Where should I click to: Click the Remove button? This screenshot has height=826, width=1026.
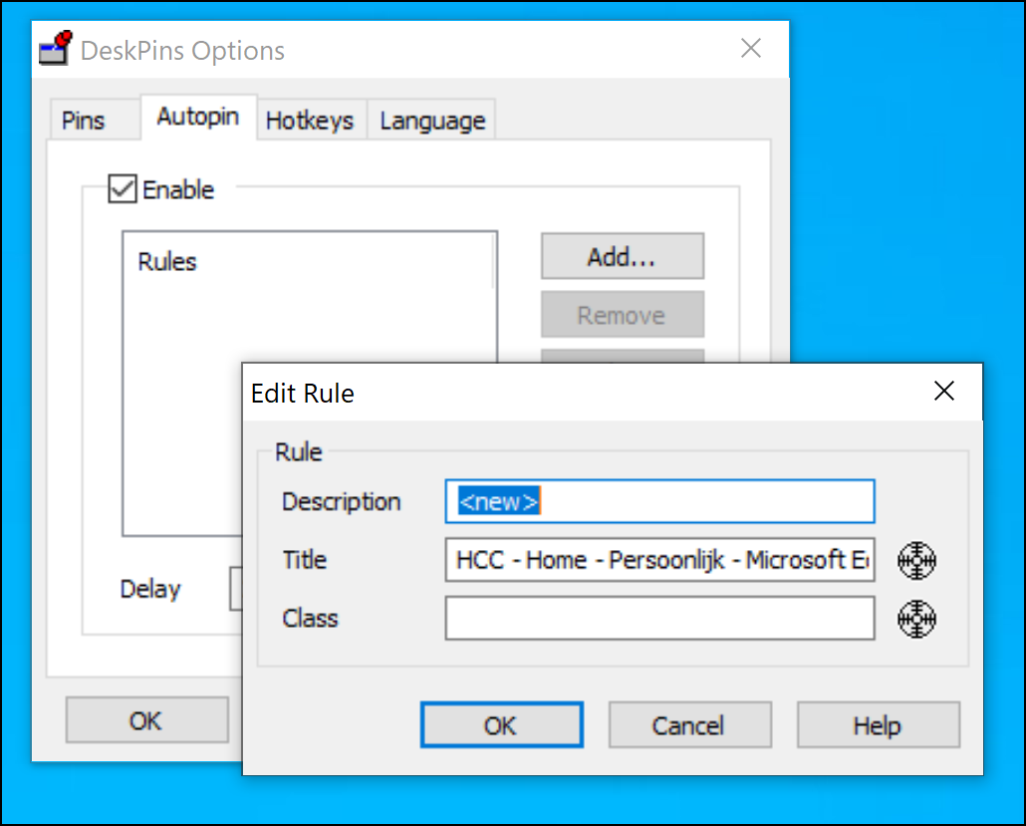coord(622,315)
